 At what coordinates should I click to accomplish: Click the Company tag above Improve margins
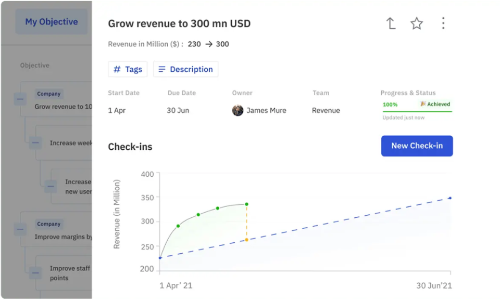pos(48,224)
